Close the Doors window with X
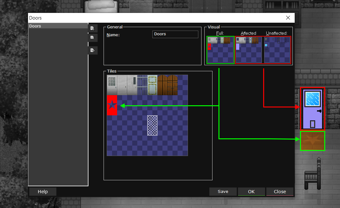 tap(288, 18)
